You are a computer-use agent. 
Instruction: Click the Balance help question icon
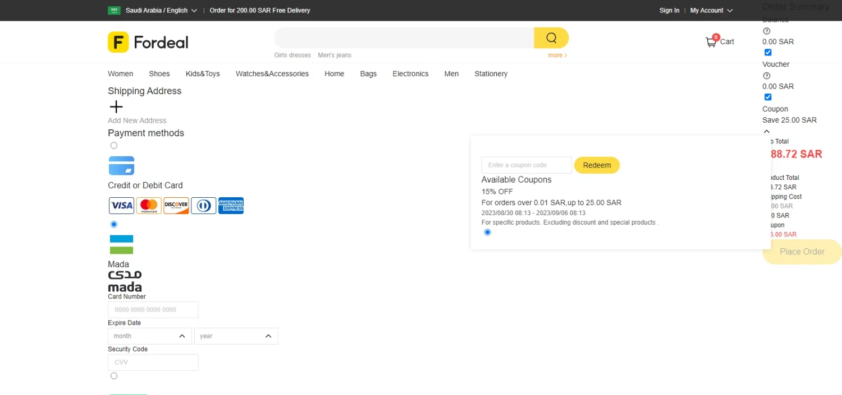(x=767, y=31)
